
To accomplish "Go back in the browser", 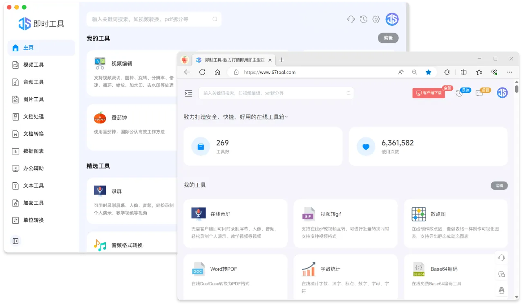I will tap(187, 72).
